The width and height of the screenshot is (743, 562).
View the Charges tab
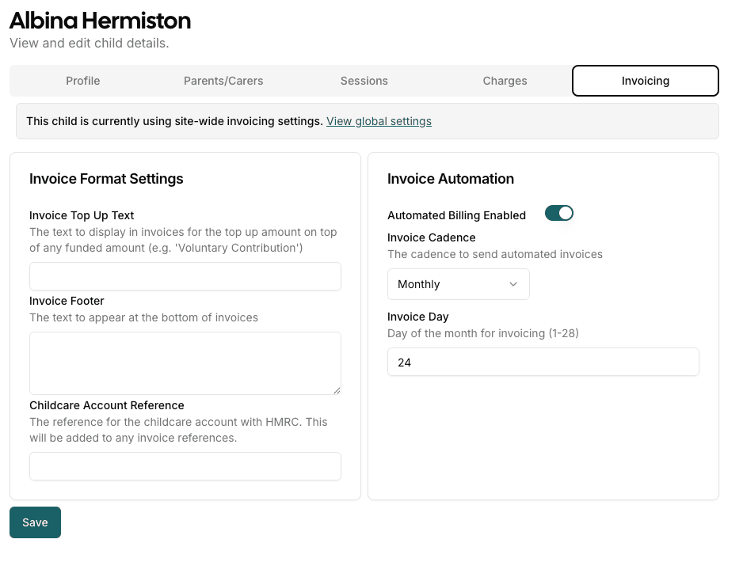(x=505, y=81)
